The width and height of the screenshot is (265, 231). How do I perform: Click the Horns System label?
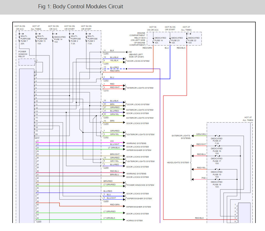tap(134, 220)
